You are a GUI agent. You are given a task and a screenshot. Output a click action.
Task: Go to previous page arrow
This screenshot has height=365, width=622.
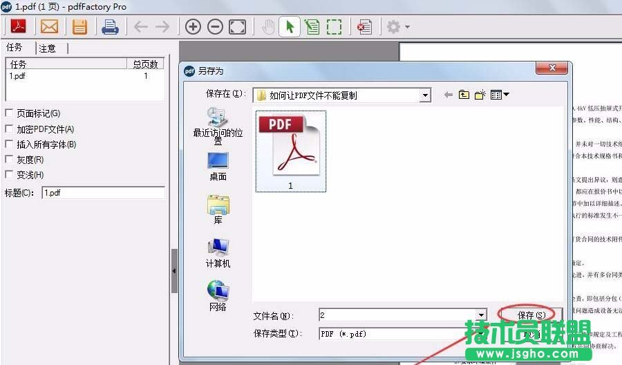(141, 27)
